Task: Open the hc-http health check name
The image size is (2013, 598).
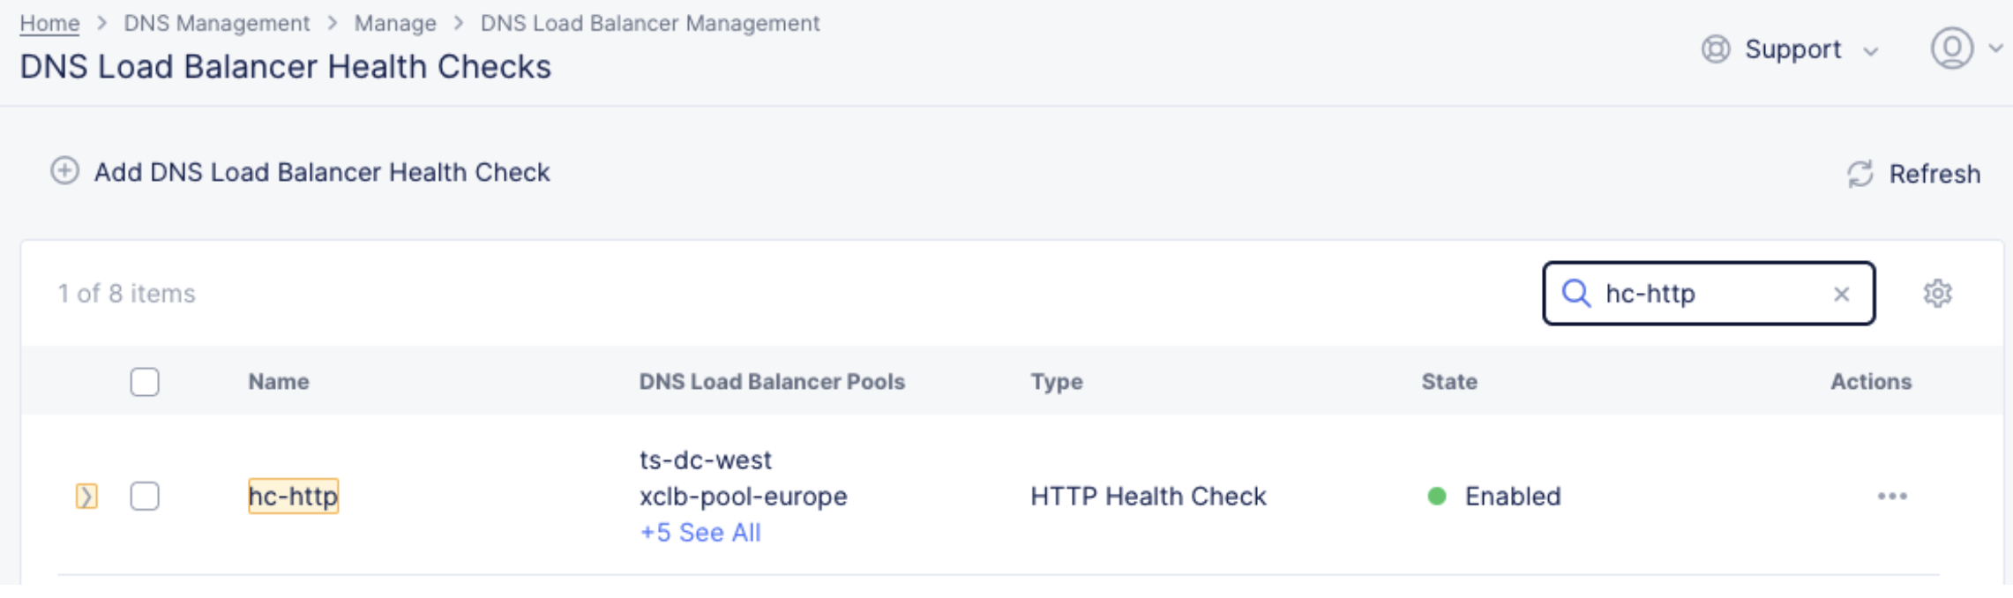Action: [x=293, y=497]
